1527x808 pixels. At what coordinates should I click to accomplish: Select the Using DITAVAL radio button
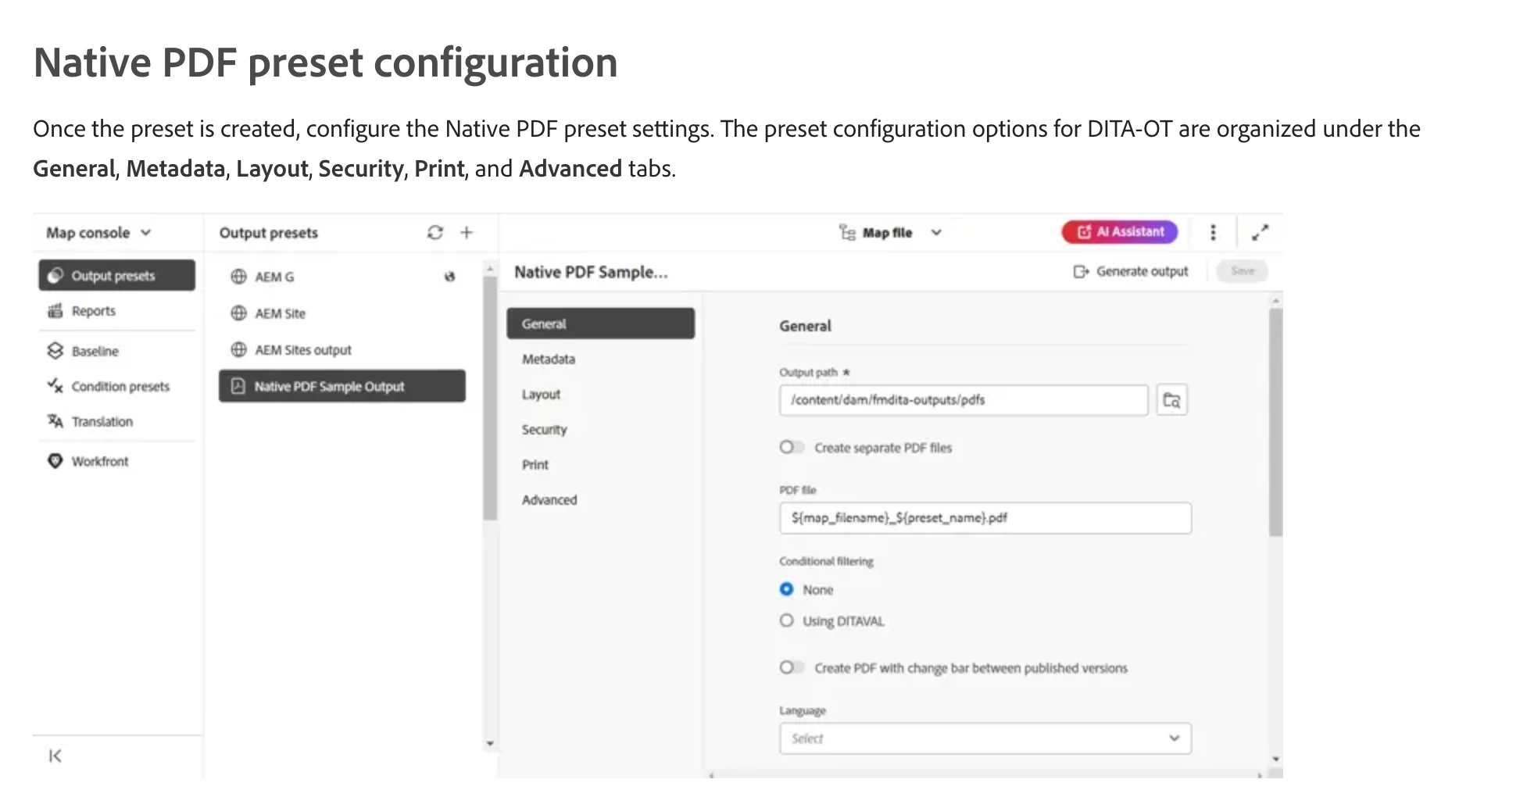tap(787, 620)
